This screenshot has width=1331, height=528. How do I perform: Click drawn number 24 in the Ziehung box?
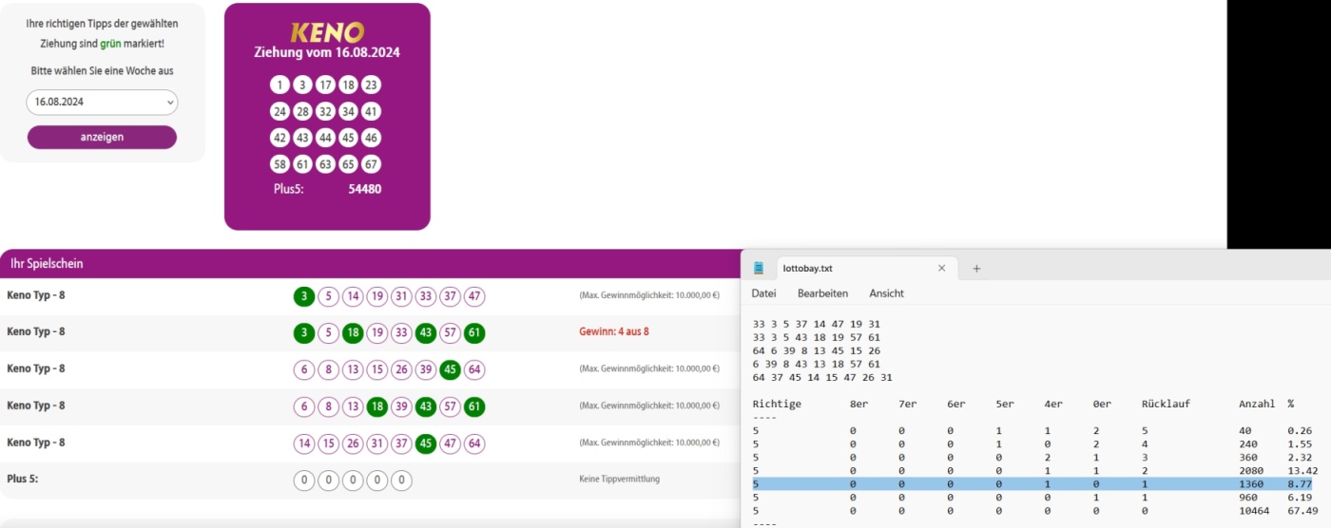coord(280,111)
